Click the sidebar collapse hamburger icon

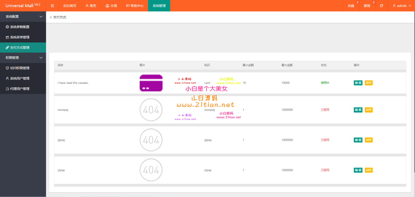click(52, 5)
